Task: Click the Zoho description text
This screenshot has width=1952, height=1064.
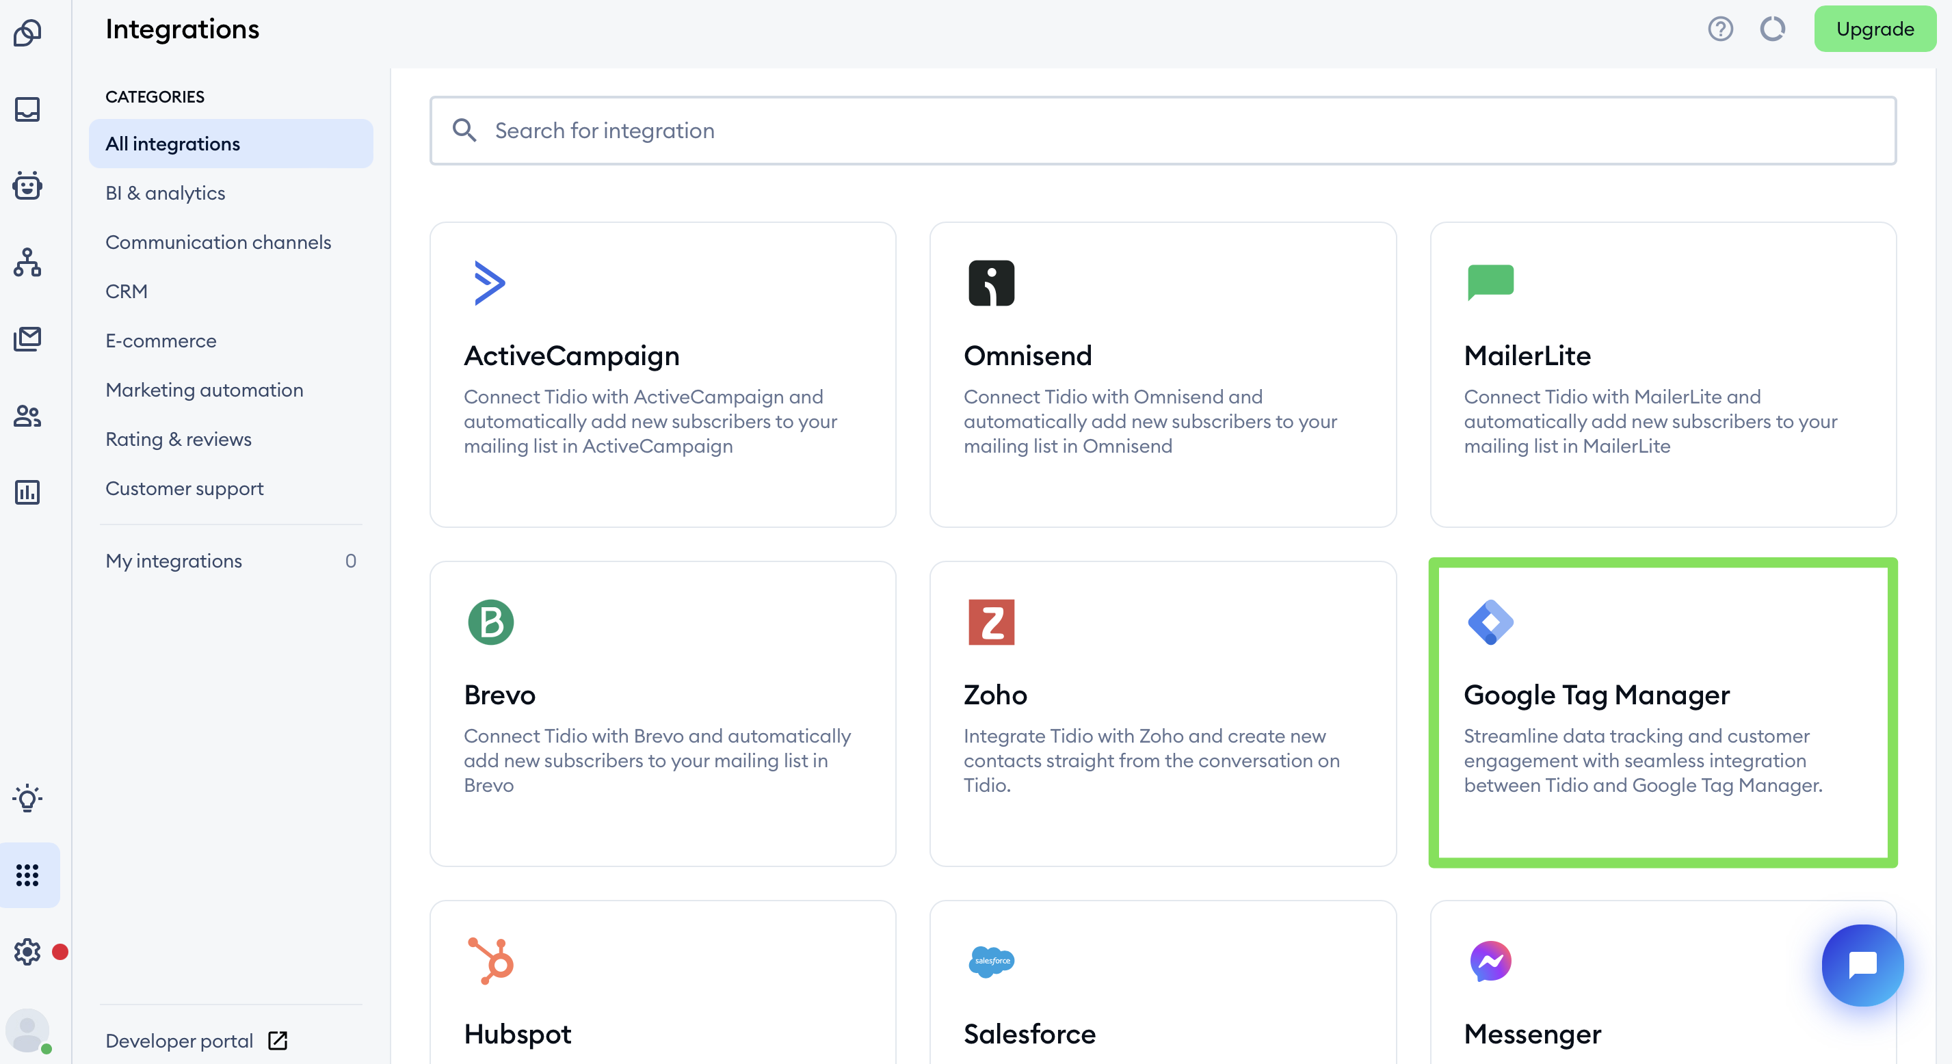Action: click(x=1151, y=760)
